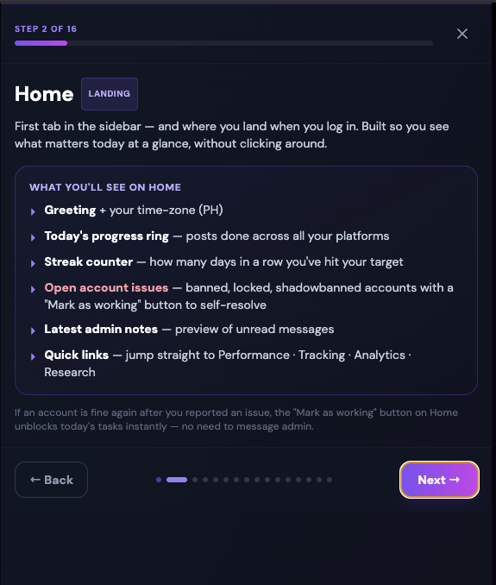Click the arrow bullet beside Today's progress ring

[x=33, y=237]
